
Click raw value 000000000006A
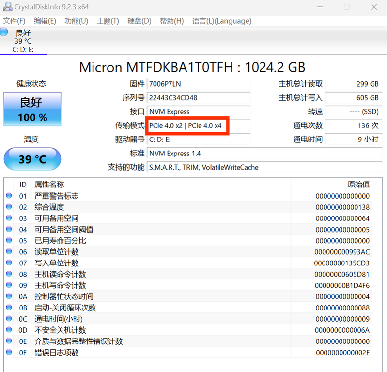tap(342, 330)
